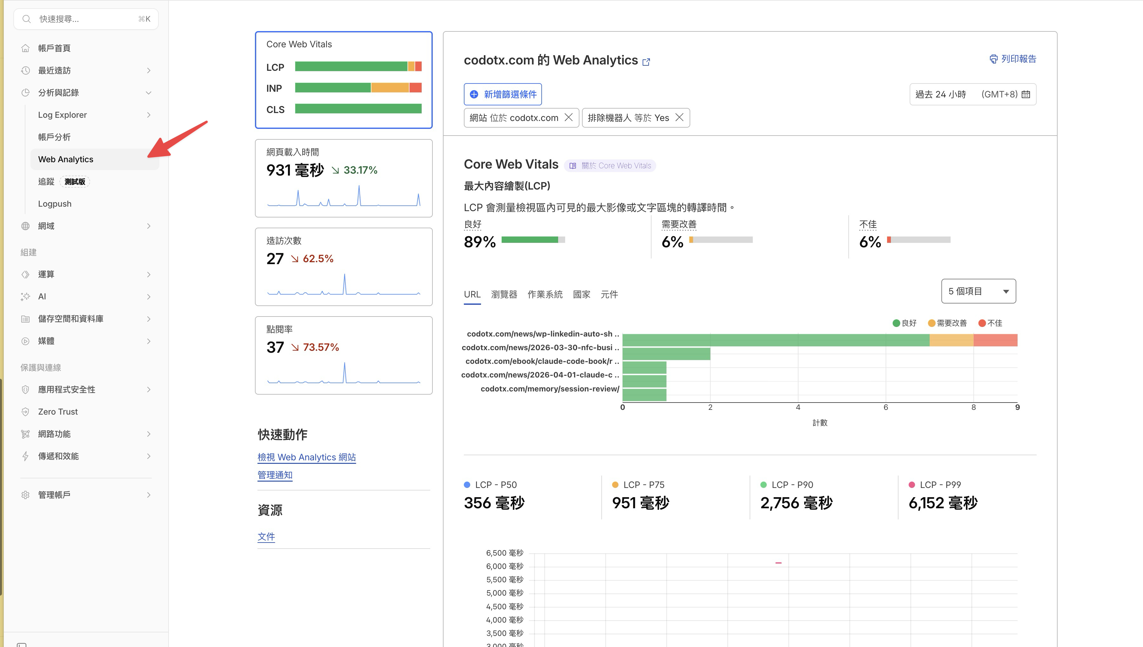Image resolution: width=1143 pixels, height=647 pixels.
Task: Open the AI section sparkle icon
Action: 26,297
